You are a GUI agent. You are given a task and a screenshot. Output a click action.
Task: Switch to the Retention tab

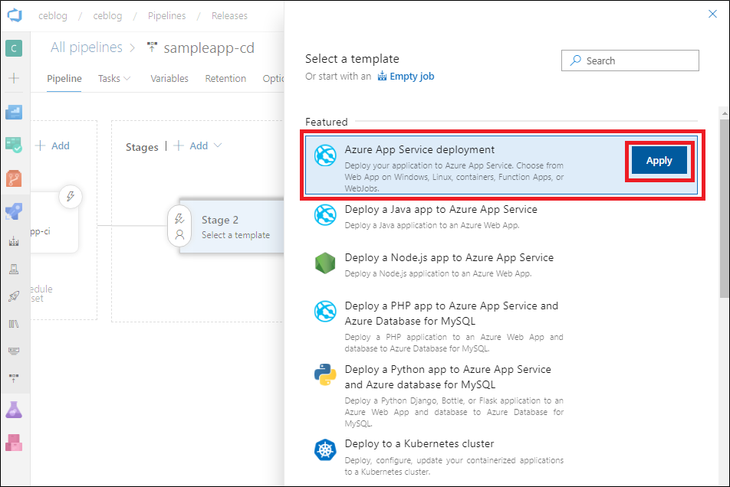point(225,79)
